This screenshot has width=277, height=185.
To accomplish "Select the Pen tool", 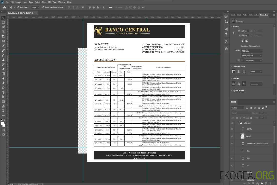I will point(3,88).
